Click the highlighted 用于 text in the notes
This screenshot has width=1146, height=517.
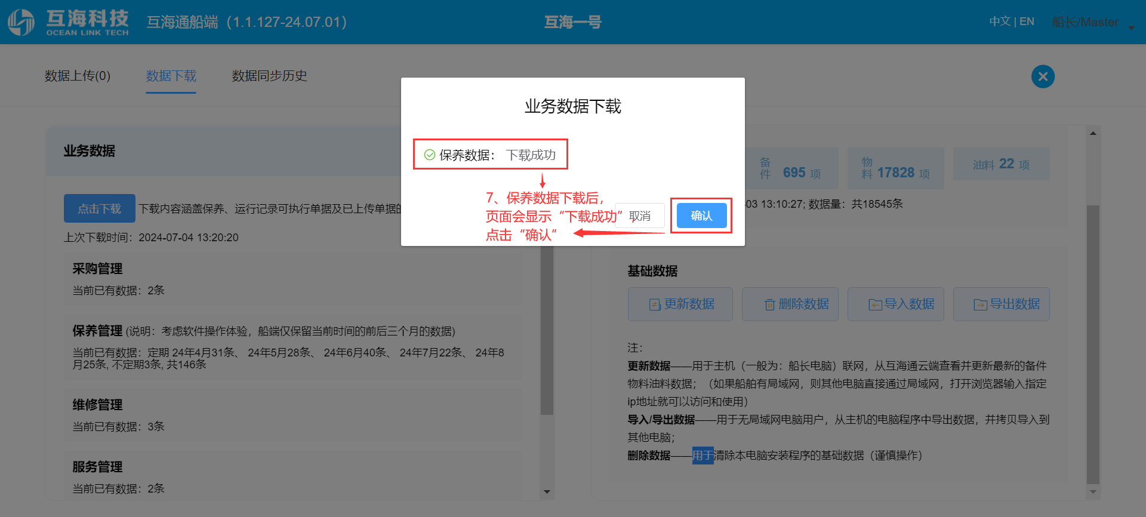(x=703, y=456)
